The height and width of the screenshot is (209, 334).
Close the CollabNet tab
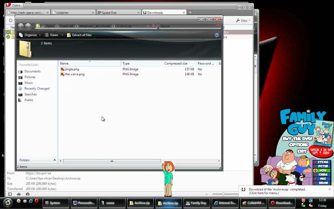pyautogui.click(x=93, y=13)
